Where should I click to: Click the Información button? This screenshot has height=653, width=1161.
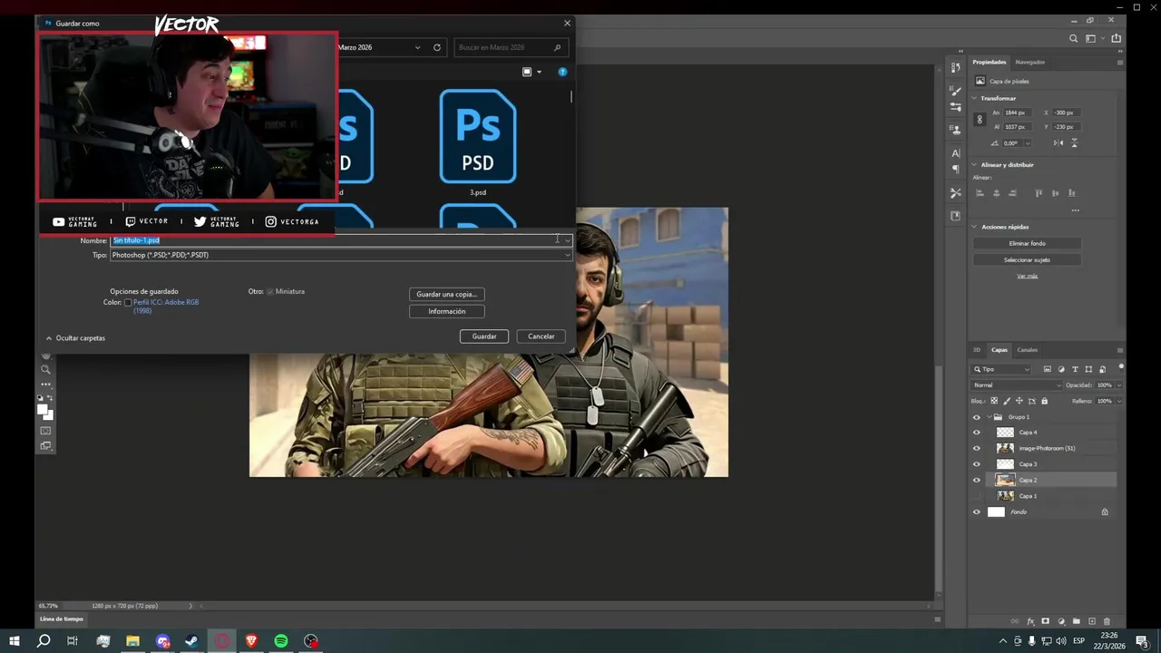pyautogui.click(x=446, y=311)
